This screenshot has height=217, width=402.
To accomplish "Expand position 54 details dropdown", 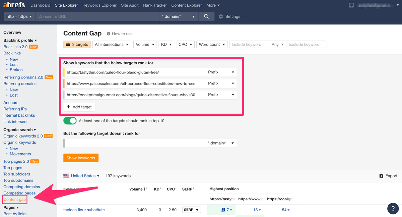I will click(x=286, y=210).
